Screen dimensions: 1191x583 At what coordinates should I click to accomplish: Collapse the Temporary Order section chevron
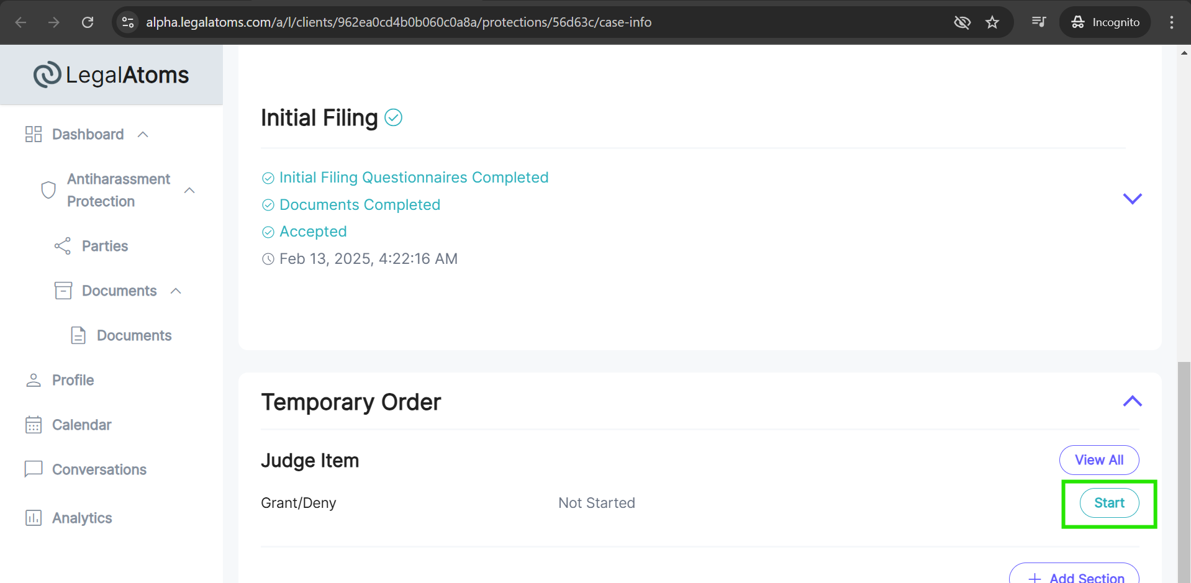(x=1133, y=401)
